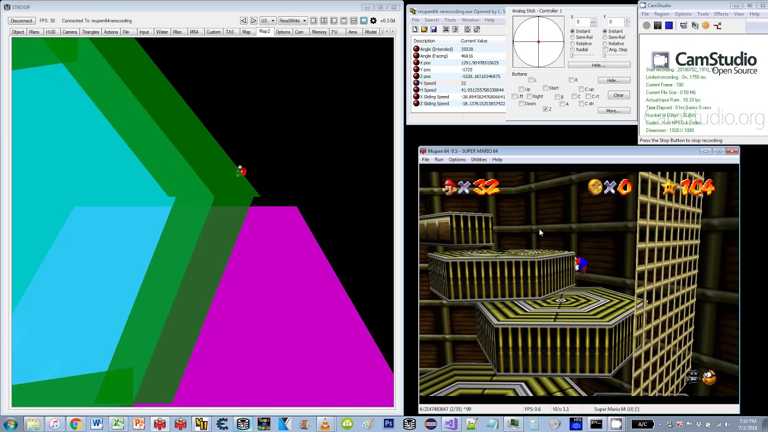Open CamStudio options sun icon
Image resolution: width=768 pixels, height=432 pixels.
tap(706, 25)
